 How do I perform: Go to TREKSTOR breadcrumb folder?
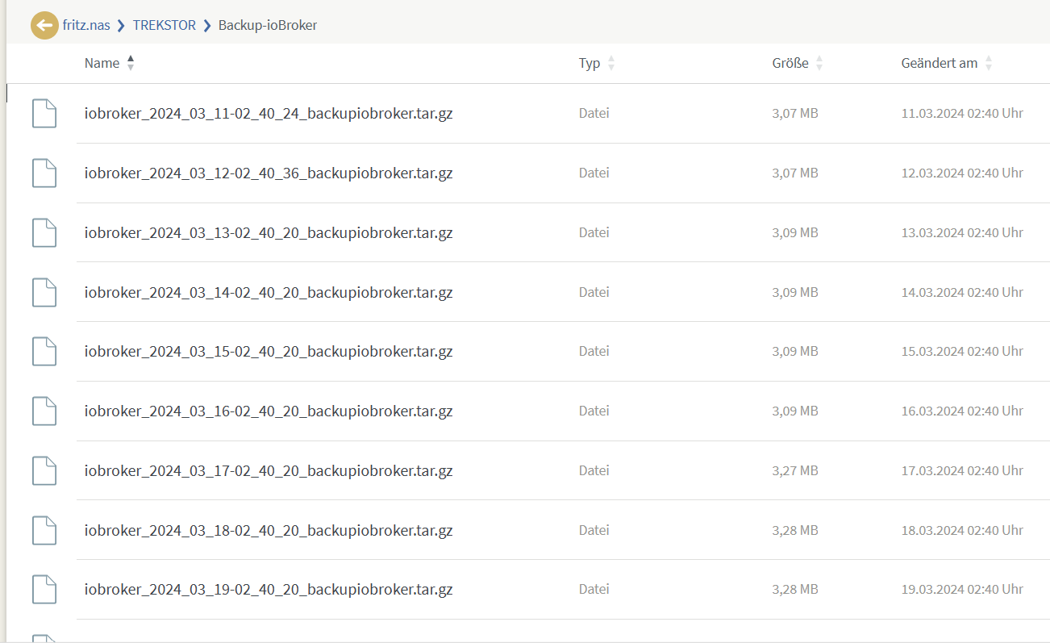pos(165,25)
